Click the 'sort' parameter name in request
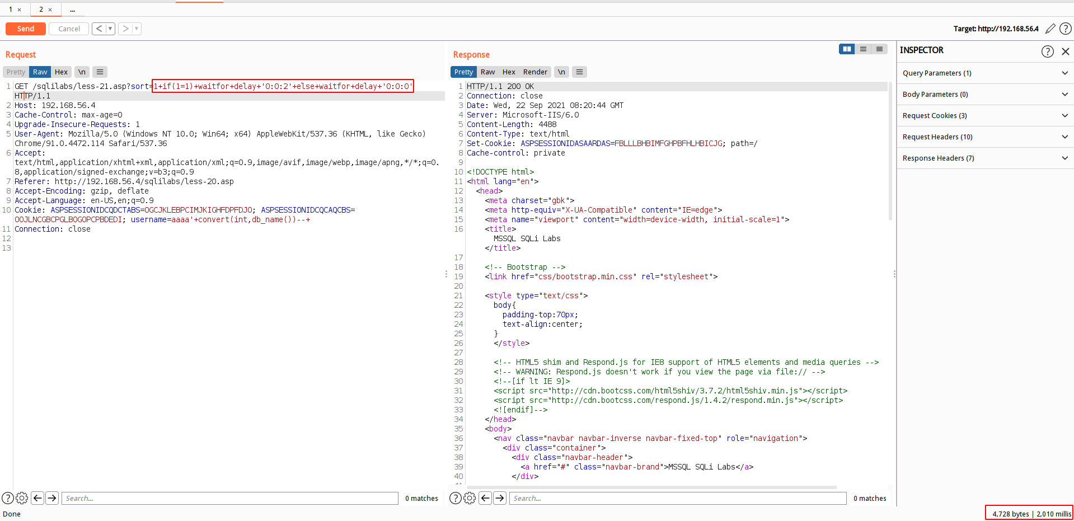Image resolution: width=1074 pixels, height=521 pixels. [139, 86]
